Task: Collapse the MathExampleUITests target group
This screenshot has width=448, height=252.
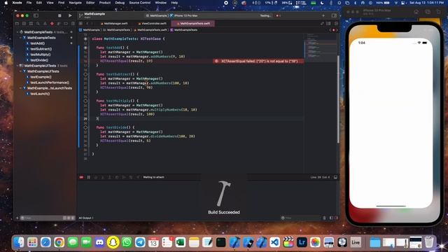Action: click(x=17, y=66)
